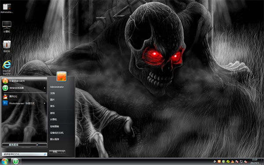The image size is (264, 165).
Task: Click the flag with red mark tray icon
Action: pyautogui.click(x=237, y=161)
